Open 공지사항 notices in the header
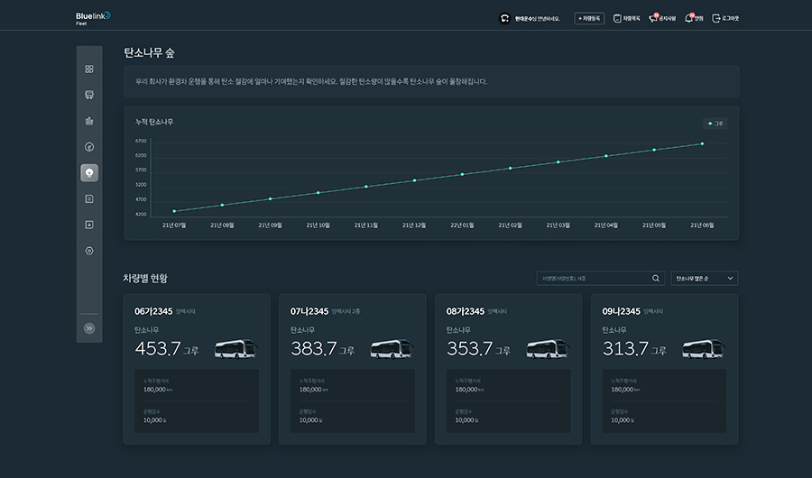This screenshot has height=478, width=812. [662, 18]
